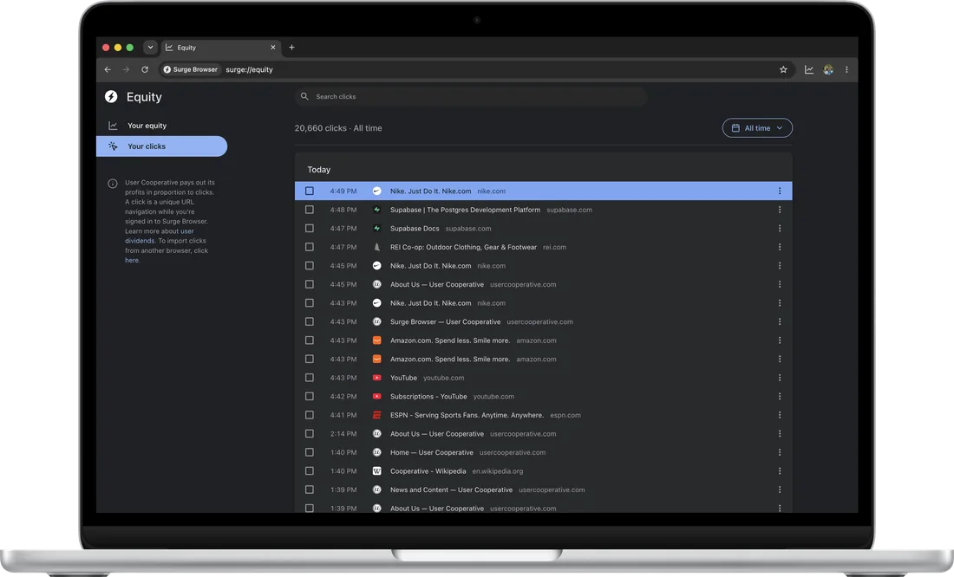Click the 2:14 PM timestamp
This screenshot has width=954, height=577.
coord(343,434)
